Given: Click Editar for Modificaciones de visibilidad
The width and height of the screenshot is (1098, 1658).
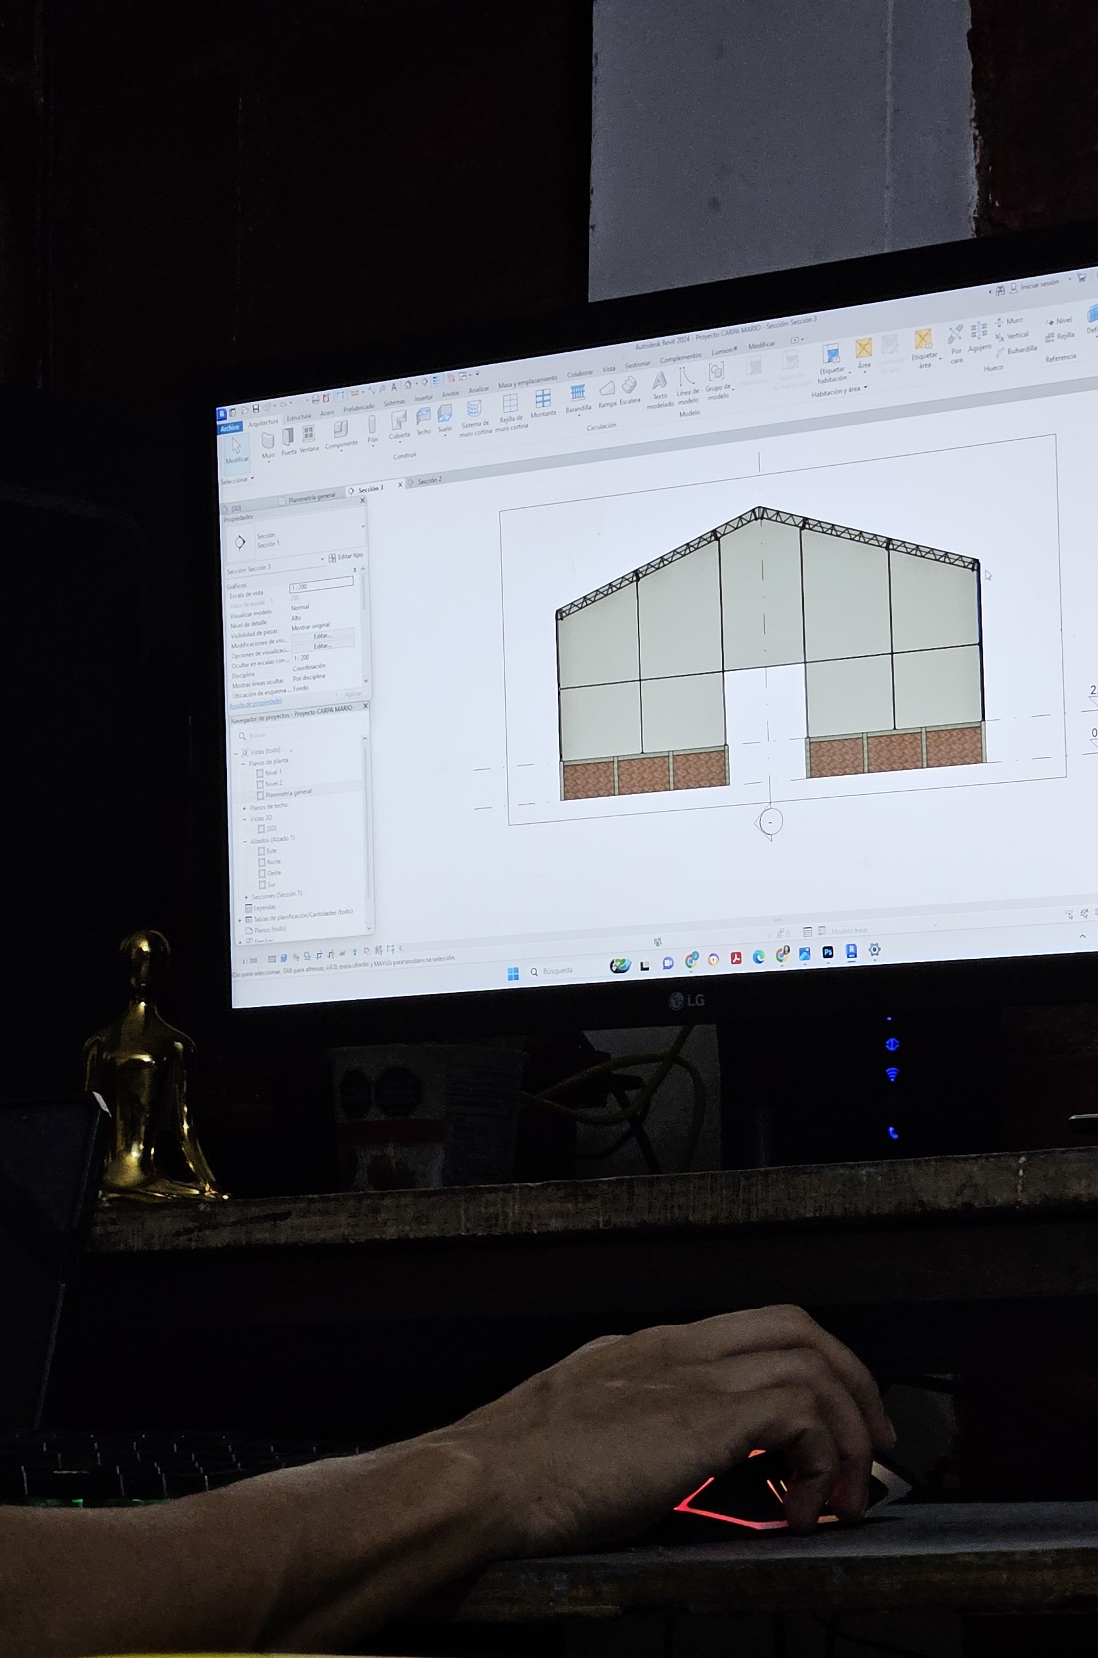Looking at the screenshot, I should pyautogui.click(x=322, y=636).
